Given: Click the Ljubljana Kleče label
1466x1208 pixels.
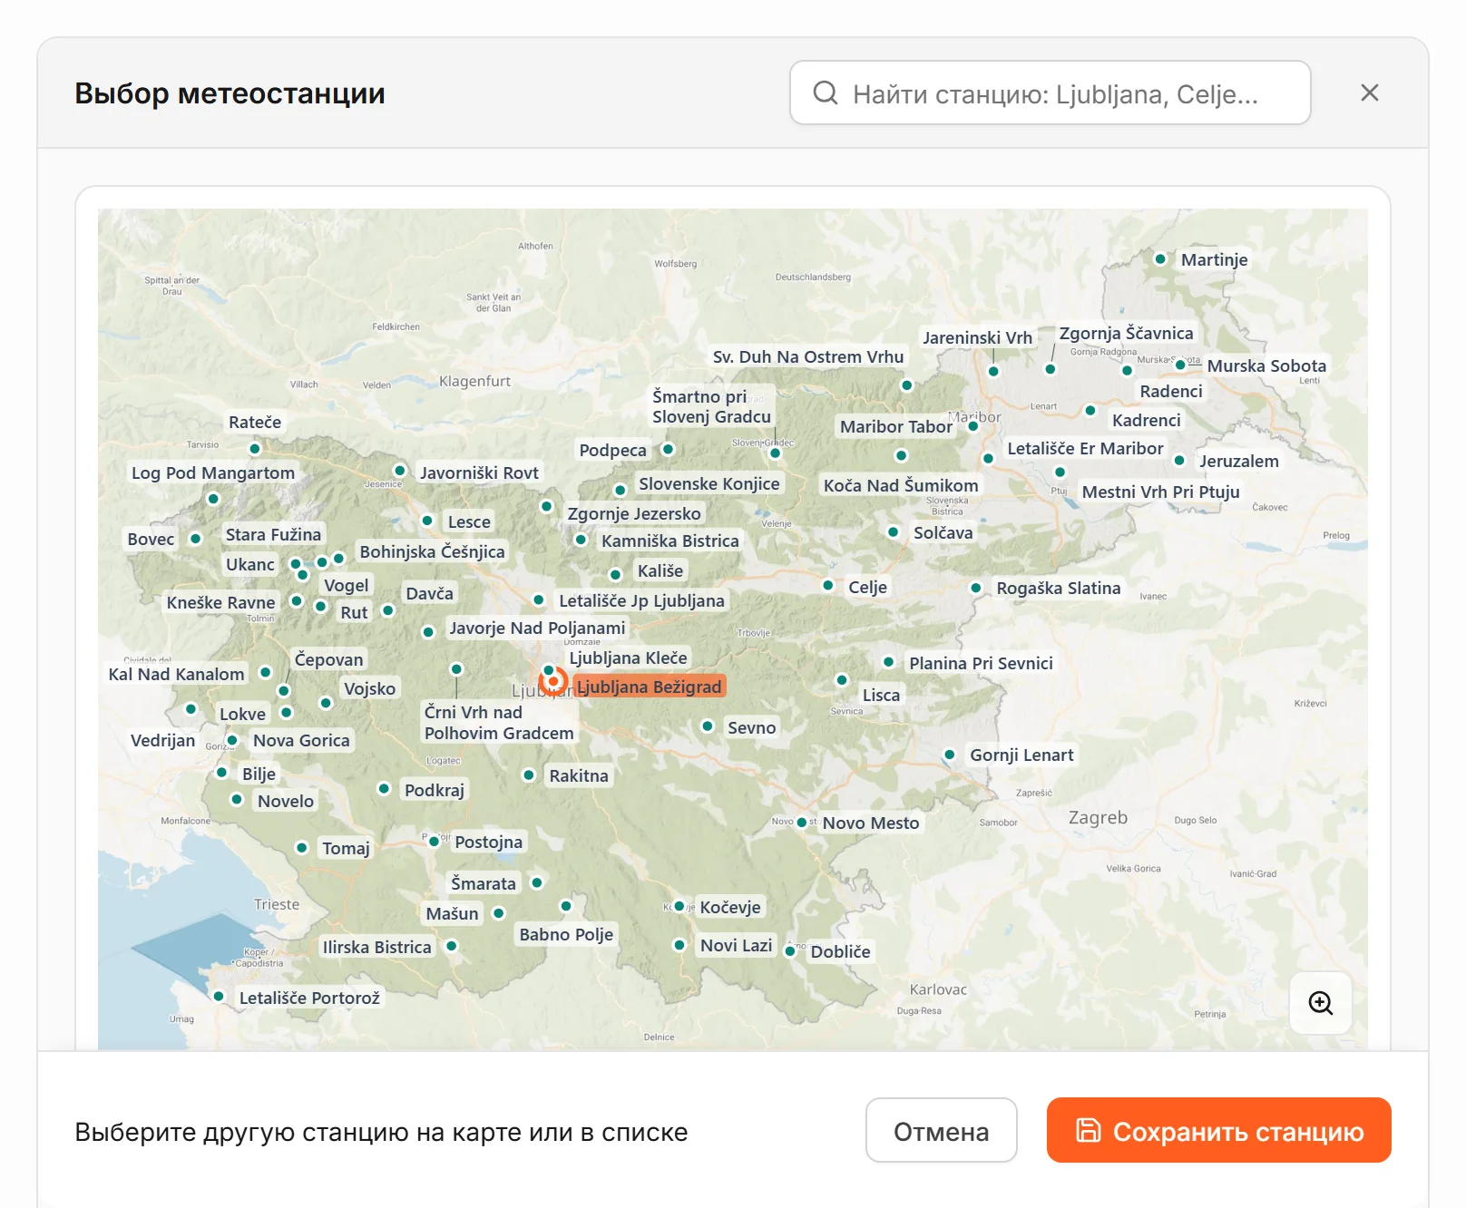Looking at the screenshot, I should tap(628, 658).
